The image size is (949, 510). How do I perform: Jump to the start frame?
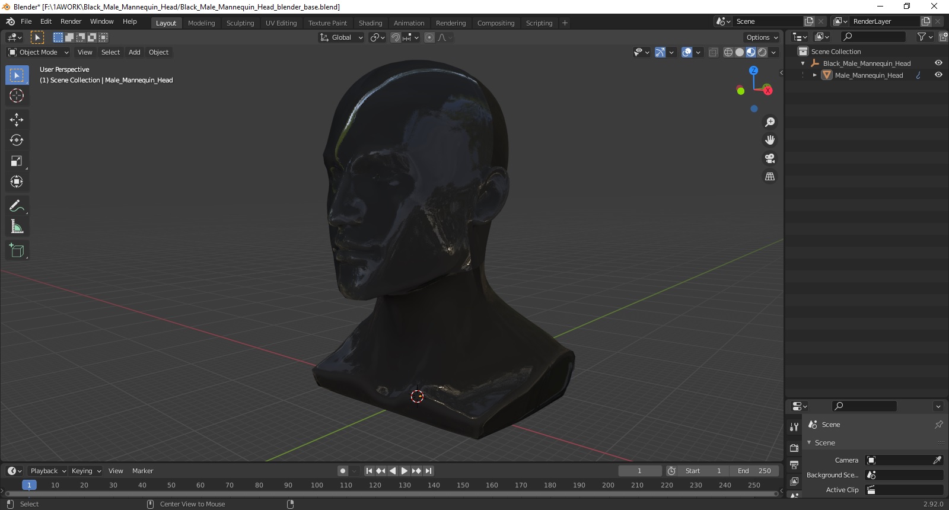click(369, 471)
